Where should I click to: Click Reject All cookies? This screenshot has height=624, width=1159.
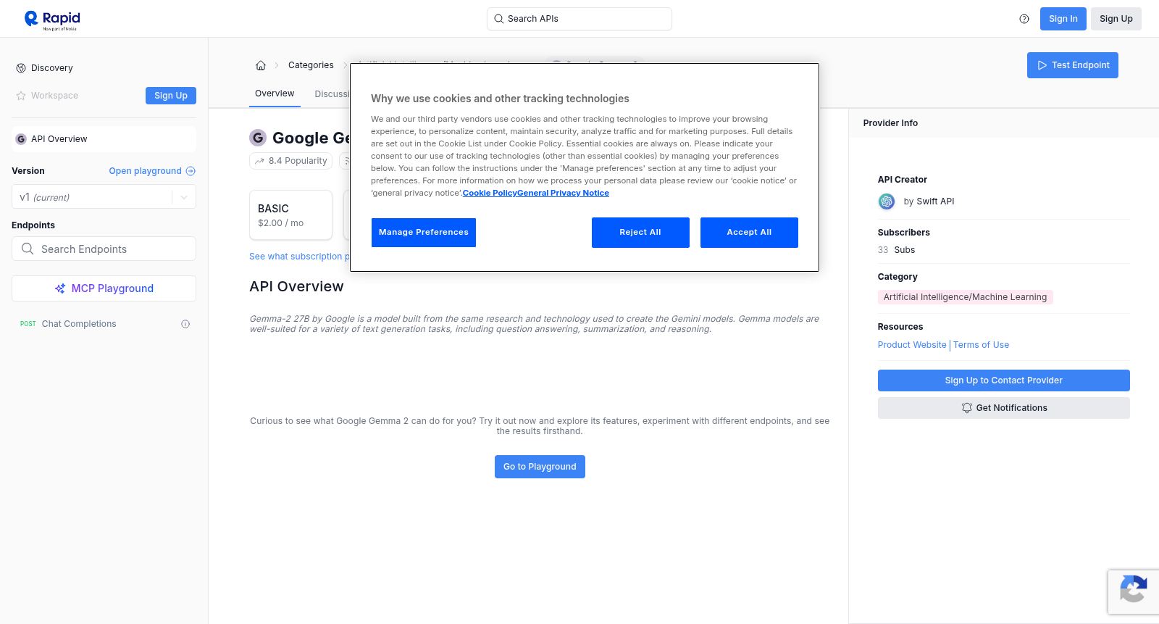(x=640, y=233)
